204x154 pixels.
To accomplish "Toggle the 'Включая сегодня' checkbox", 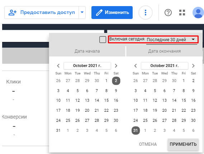I will 103,39.
